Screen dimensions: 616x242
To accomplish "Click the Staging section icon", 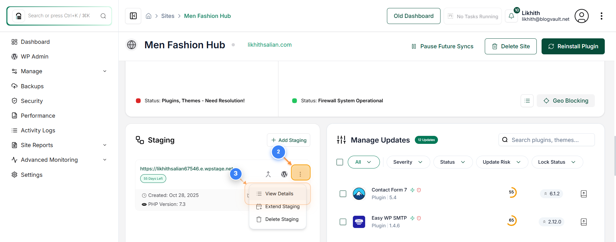I will pyautogui.click(x=140, y=140).
